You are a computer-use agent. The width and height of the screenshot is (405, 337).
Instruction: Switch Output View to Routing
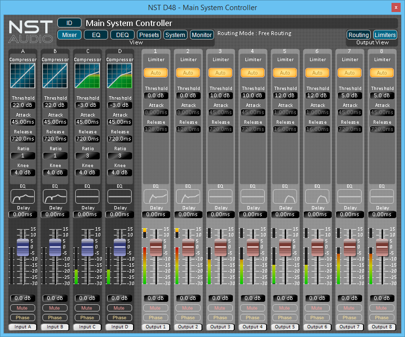(x=358, y=35)
